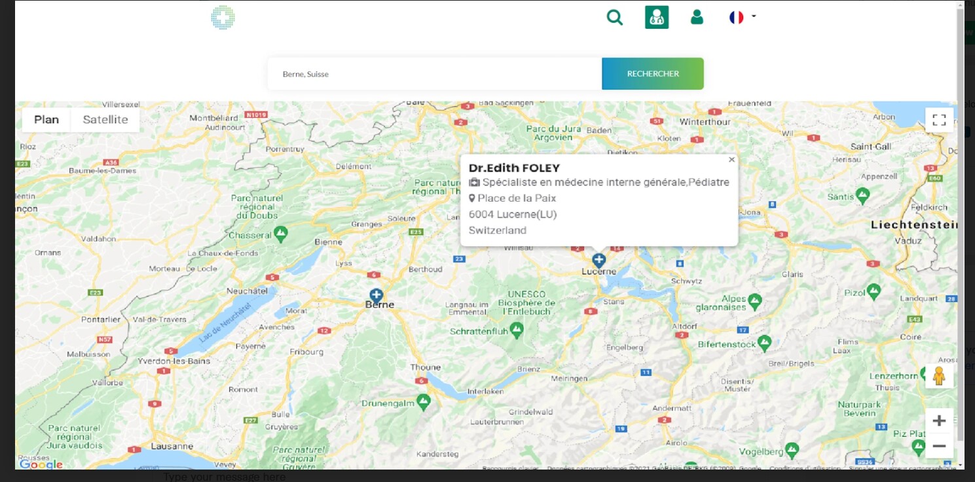The width and height of the screenshot is (975, 482).
Task: Click the green cross site logo
Action: (223, 18)
